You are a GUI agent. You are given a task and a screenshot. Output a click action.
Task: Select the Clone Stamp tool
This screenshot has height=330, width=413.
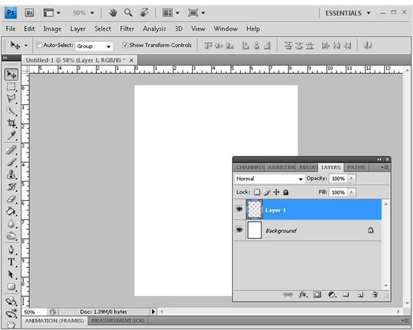(x=11, y=175)
